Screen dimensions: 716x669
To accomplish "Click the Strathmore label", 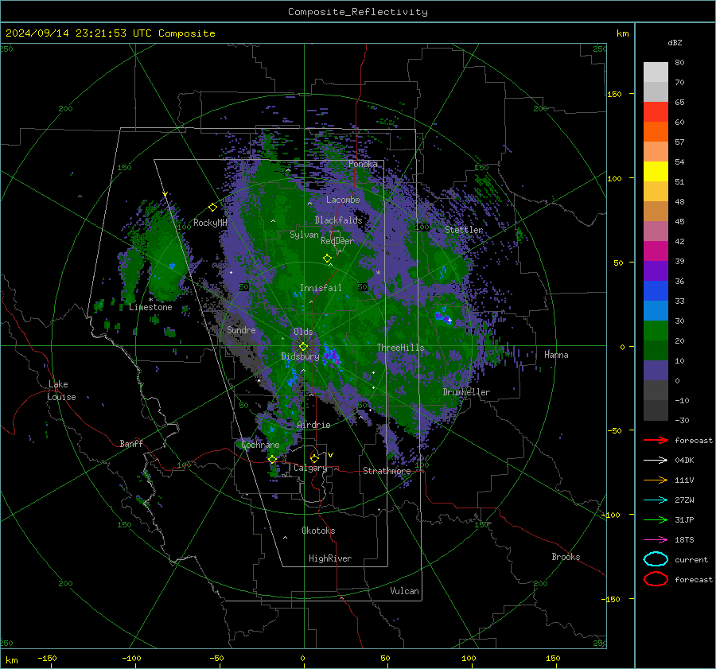I will click(387, 471).
